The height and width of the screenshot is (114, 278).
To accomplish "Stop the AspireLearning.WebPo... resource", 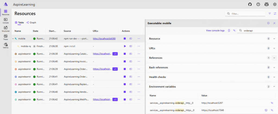I will coord(125,99).
